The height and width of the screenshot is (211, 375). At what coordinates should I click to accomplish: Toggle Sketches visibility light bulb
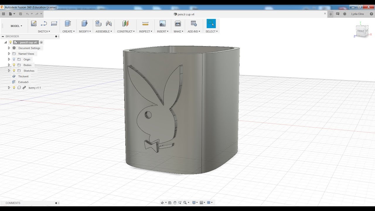click(14, 71)
